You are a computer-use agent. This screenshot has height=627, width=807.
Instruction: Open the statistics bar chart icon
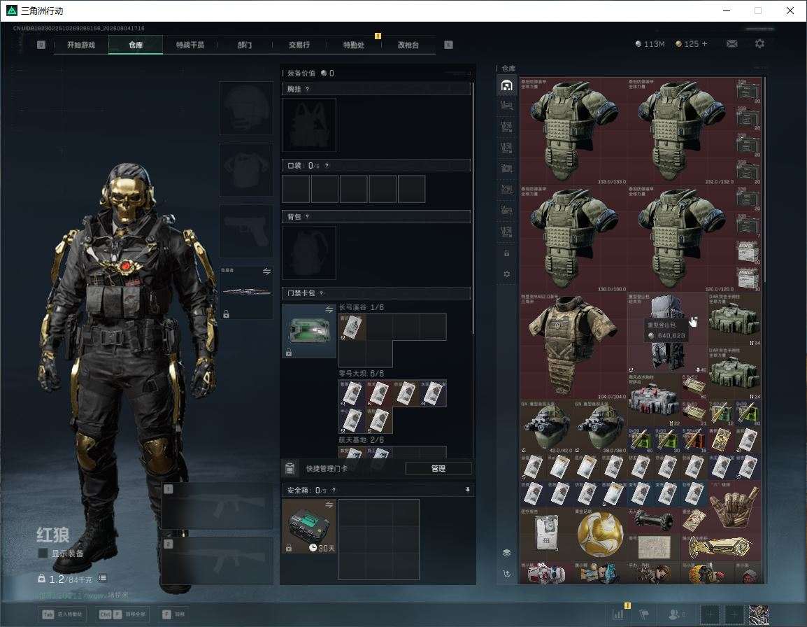[617, 614]
